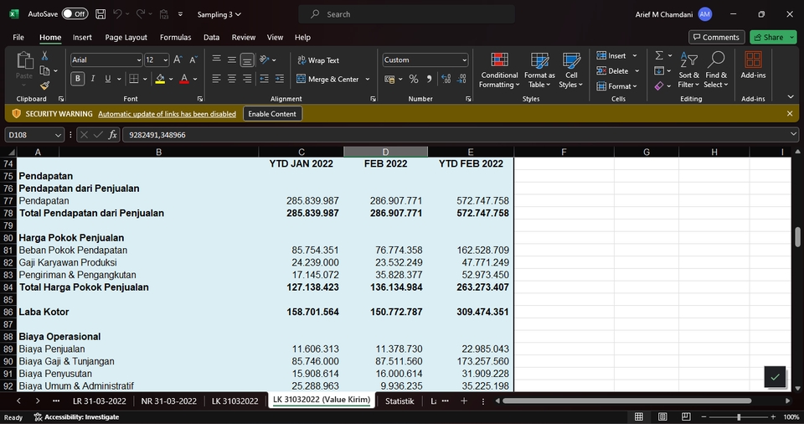This screenshot has height=424, width=804.
Task: Click Increase Decimal icon
Action: 446,79
